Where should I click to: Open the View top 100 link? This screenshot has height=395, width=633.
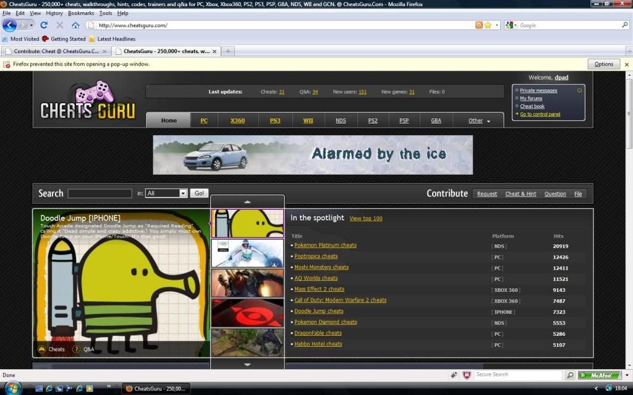366,218
